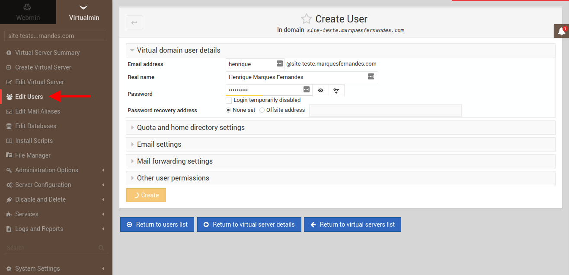Click the Disable and Delete plug icon
The width and height of the screenshot is (569, 275).
[x=9, y=199]
